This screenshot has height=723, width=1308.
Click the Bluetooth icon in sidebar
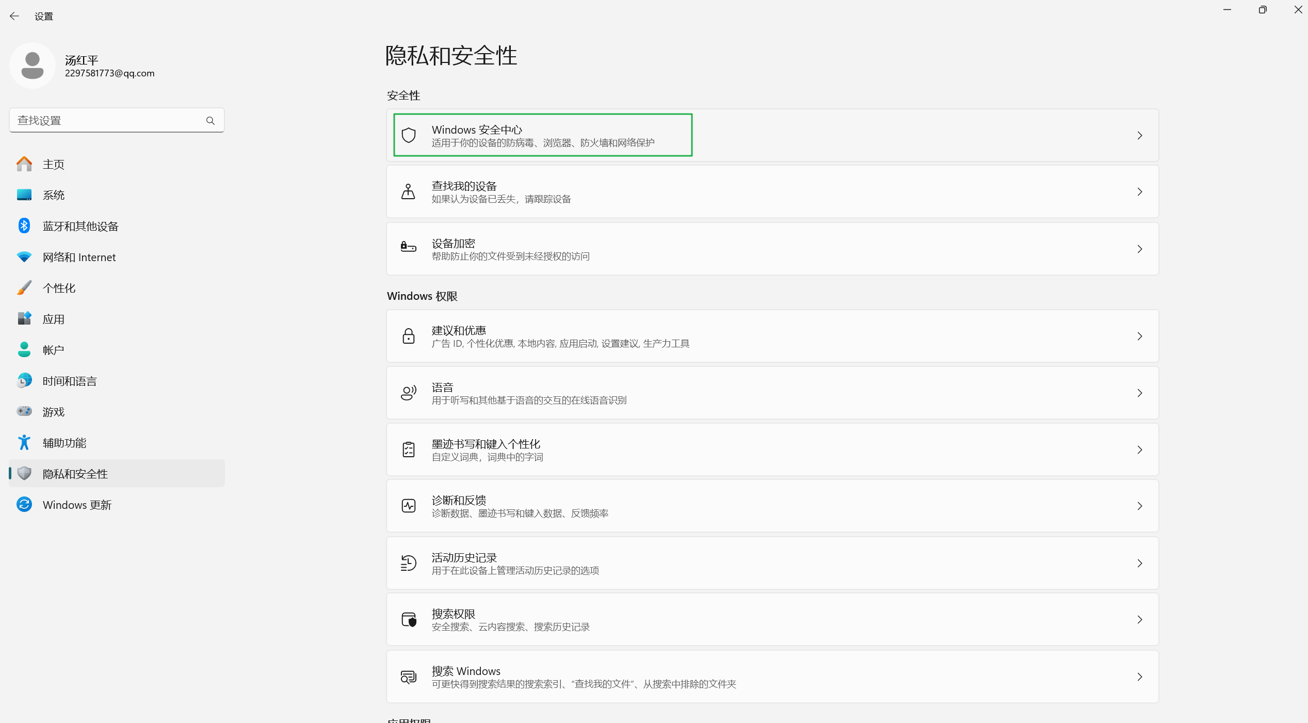click(24, 226)
